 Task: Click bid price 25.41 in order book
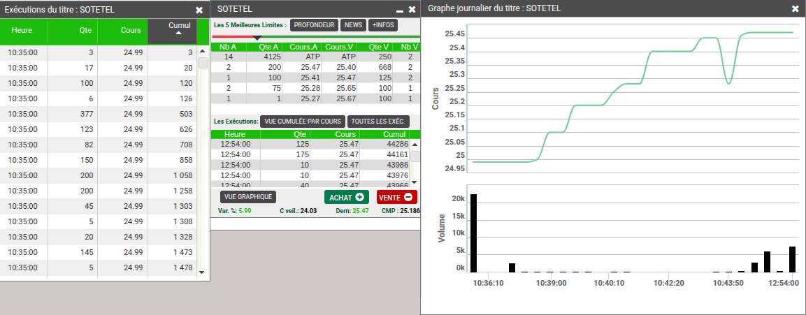click(x=310, y=78)
